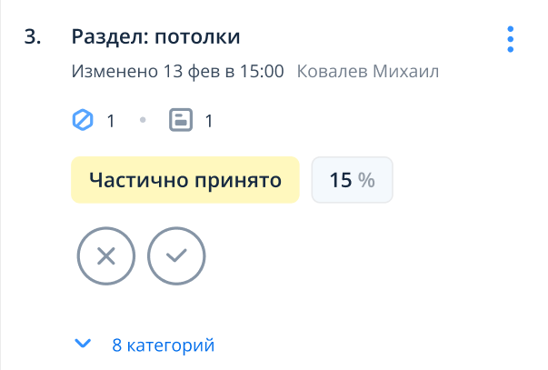
Task: Open the three-dot menu for section потолки
Action: (x=511, y=39)
